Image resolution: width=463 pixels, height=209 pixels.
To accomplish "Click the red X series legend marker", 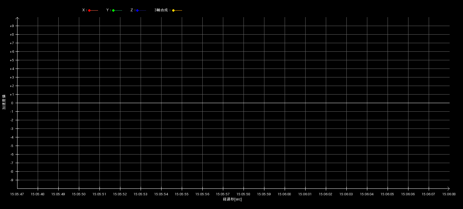I will click(x=90, y=11).
